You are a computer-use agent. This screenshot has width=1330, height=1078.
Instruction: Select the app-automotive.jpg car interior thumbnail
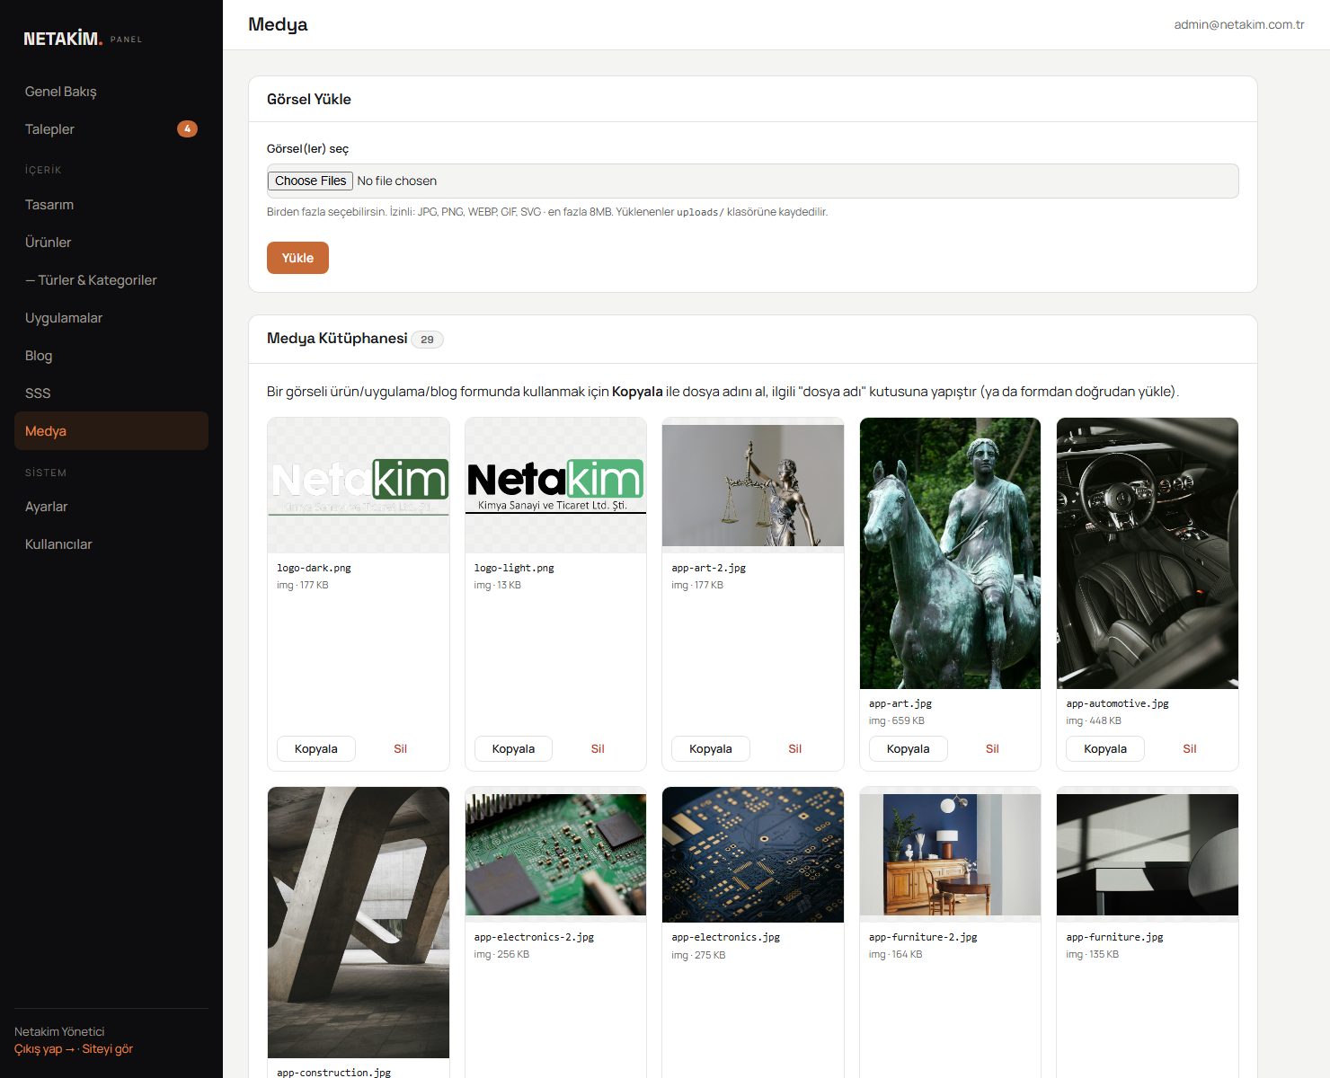1148,553
